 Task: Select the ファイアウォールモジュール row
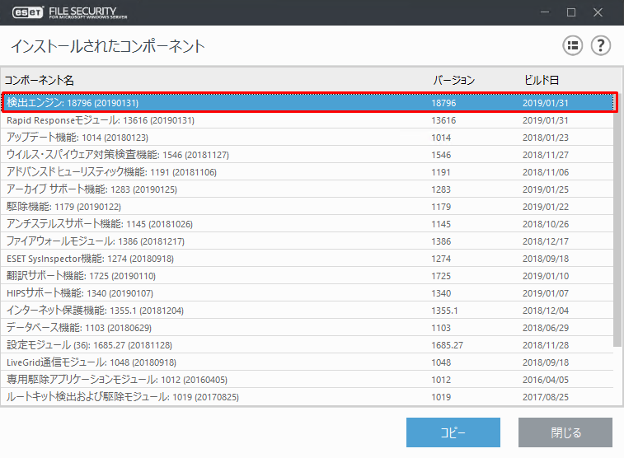95,241
